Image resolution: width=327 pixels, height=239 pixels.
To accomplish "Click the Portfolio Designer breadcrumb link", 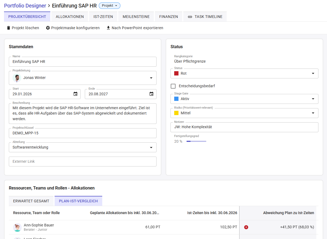I will coord(25,6).
